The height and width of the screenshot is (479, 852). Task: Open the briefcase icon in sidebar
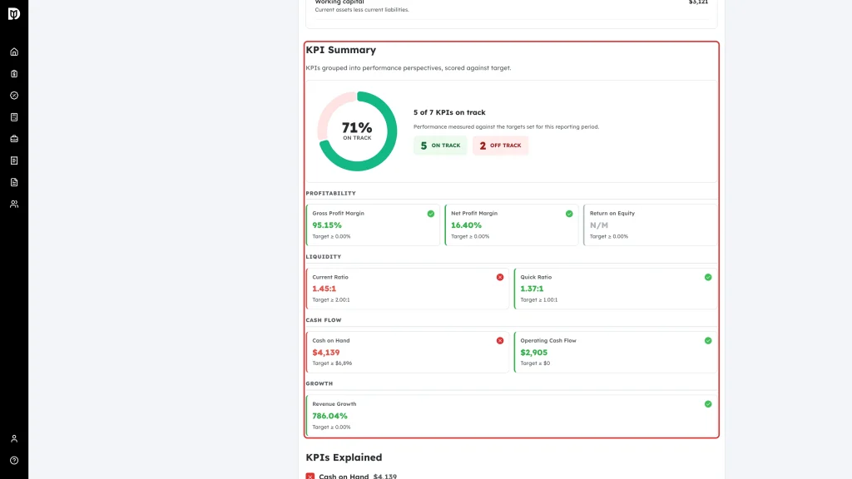pyautogui.click(x=14, y=139)
